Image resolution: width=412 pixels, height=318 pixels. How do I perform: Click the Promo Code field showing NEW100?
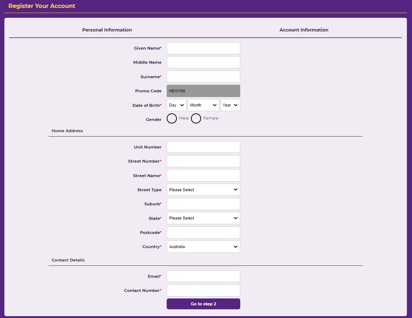coord(203,91)
